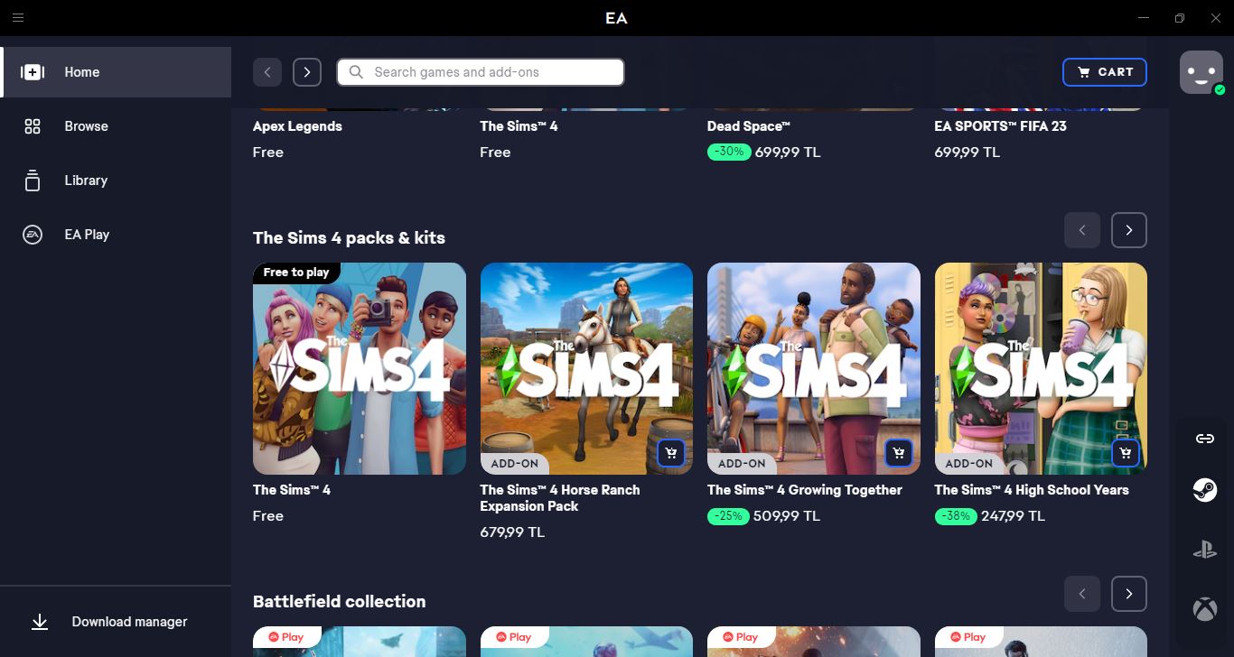Click the Steam platform icon
1234x657 pixels.
click(1205, 490)
